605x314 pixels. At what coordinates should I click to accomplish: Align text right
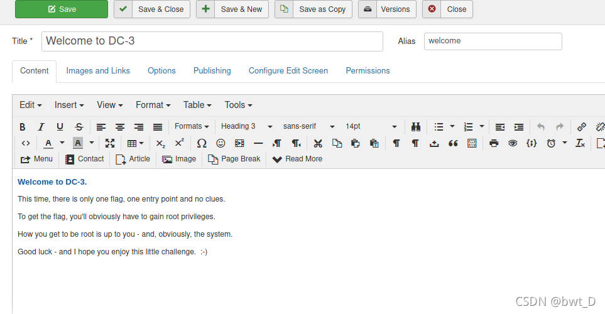point(139,126)
